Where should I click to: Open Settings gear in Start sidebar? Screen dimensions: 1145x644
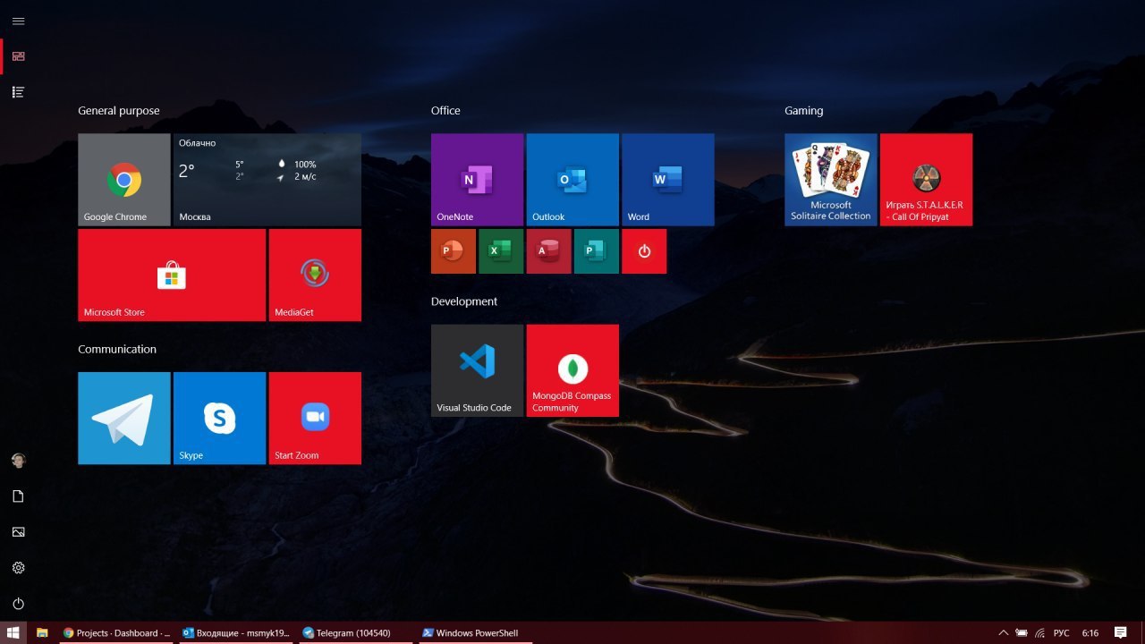(x=18, y=568)
